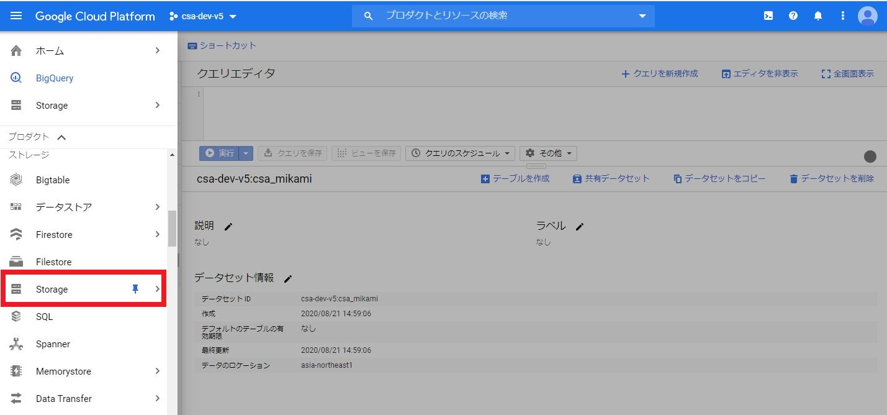
Task: Open the three-dot options menu in header
Action: (x=842, y=16)
